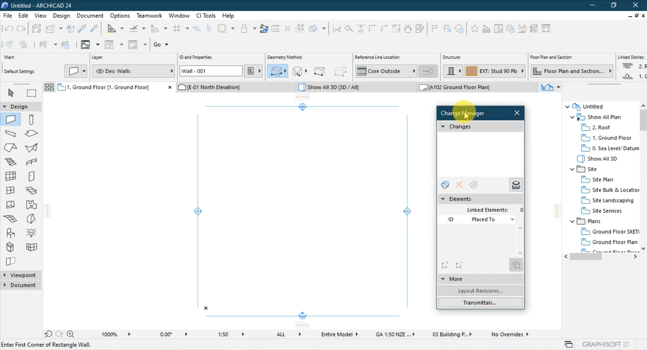Click the Transmittals button
This screenshot has width=647, height=350.
pos(480,302)
